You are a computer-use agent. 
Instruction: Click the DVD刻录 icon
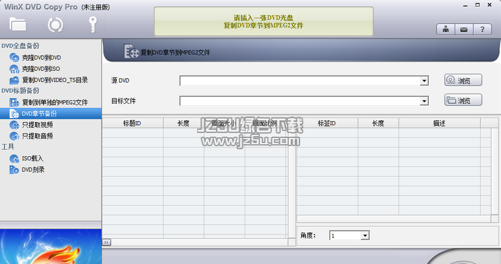14,170
